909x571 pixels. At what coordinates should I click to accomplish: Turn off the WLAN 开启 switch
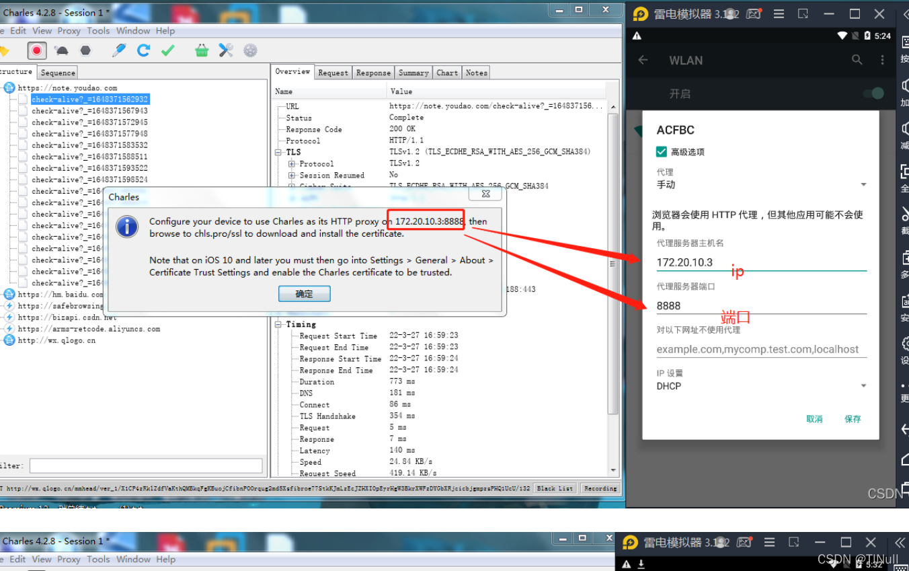[x=873, y=93]
